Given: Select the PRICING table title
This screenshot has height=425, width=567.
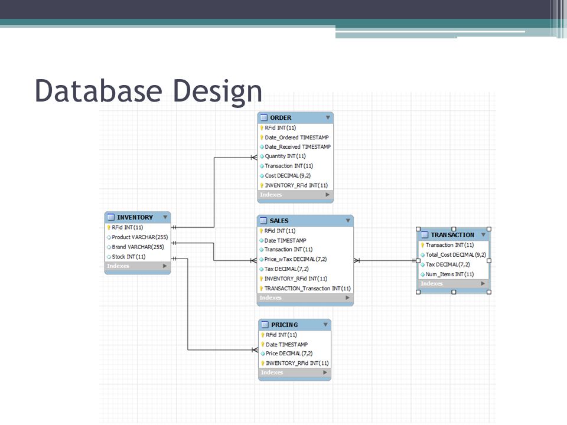Looking at the screenshot, I should [285, 325].
